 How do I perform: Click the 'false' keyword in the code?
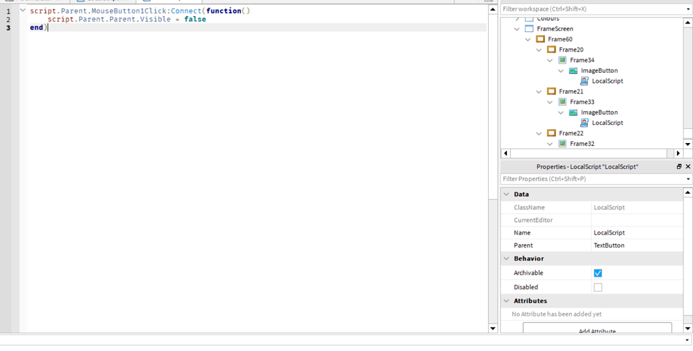pos(196,19)
